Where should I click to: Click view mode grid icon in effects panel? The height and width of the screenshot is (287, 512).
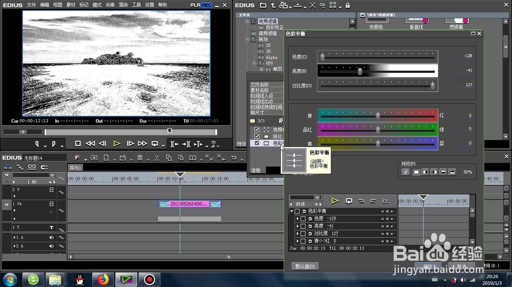click(332, 5)
